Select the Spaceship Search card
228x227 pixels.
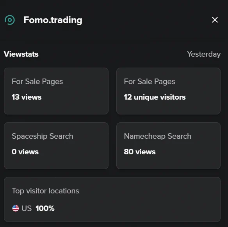pos(56,146)
